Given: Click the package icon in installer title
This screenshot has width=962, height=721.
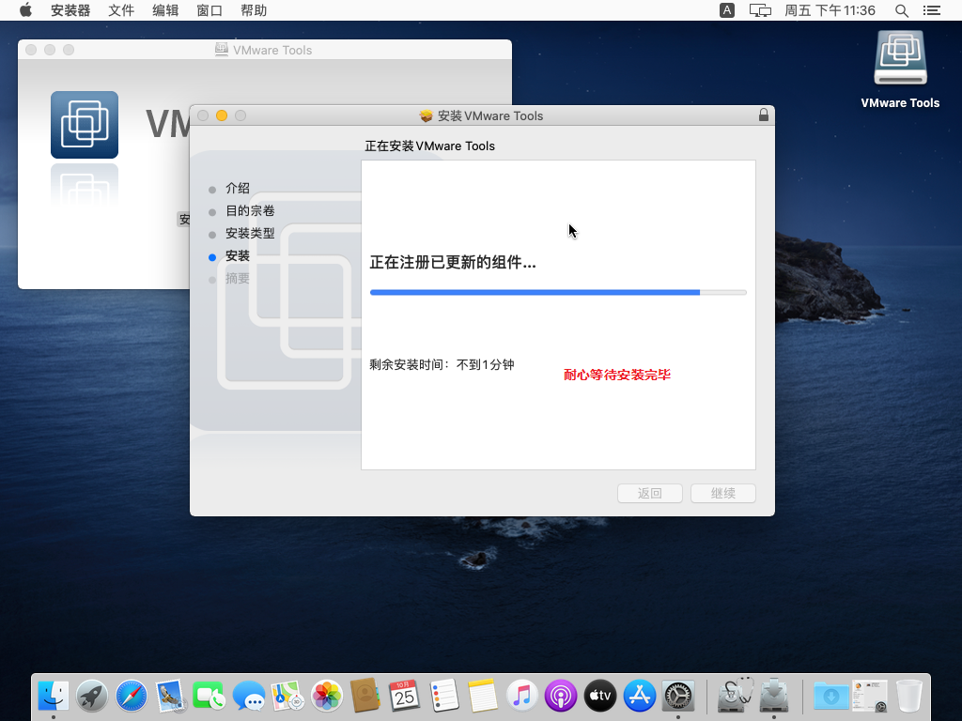Looking at the screenshot, I should pos(426,115).
